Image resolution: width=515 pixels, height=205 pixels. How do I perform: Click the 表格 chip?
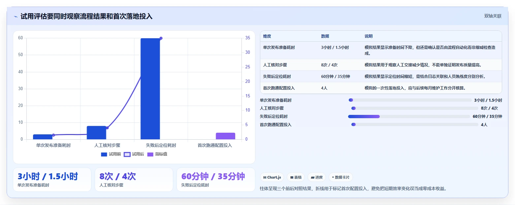click(x=296, y=177)
